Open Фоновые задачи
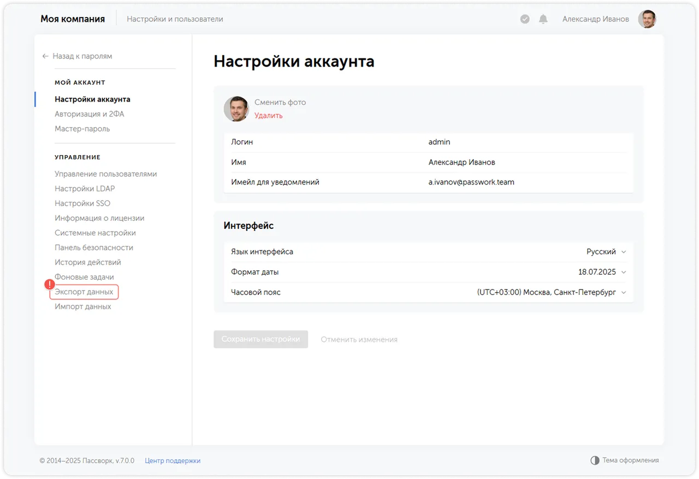Screen dimensions: 699x479 tap(84, 277)
